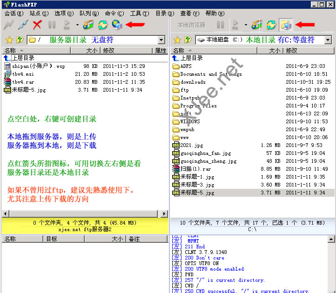The height and width of the screenshot is (293, 336).
Task: Open the 命令(C) menu
Action: tap(114, 13)
